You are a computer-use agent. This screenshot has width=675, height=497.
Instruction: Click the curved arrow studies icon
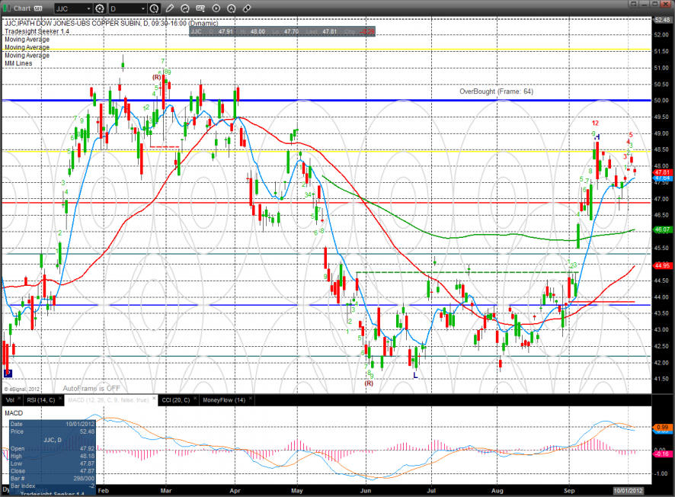point(186,8)
